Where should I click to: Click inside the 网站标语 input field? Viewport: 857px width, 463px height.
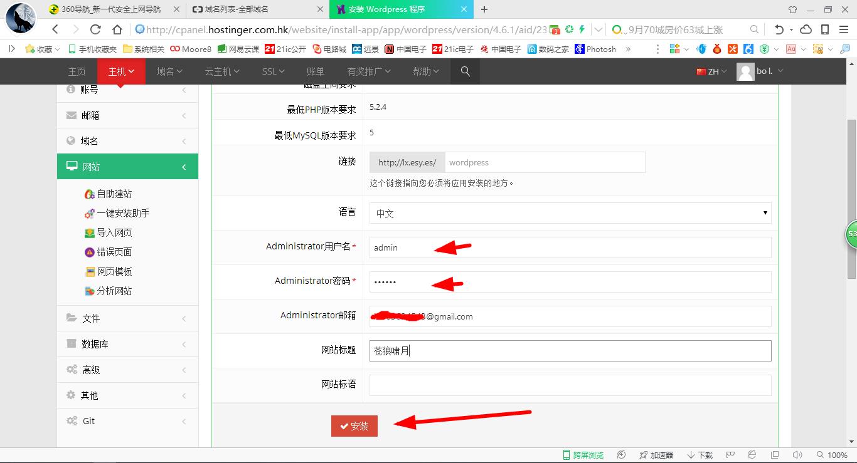(570, 385)
